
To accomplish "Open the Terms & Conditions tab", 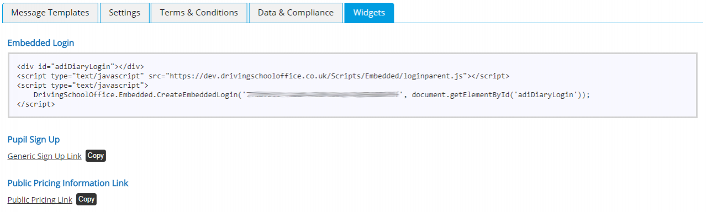I will (x=199, y=13).
